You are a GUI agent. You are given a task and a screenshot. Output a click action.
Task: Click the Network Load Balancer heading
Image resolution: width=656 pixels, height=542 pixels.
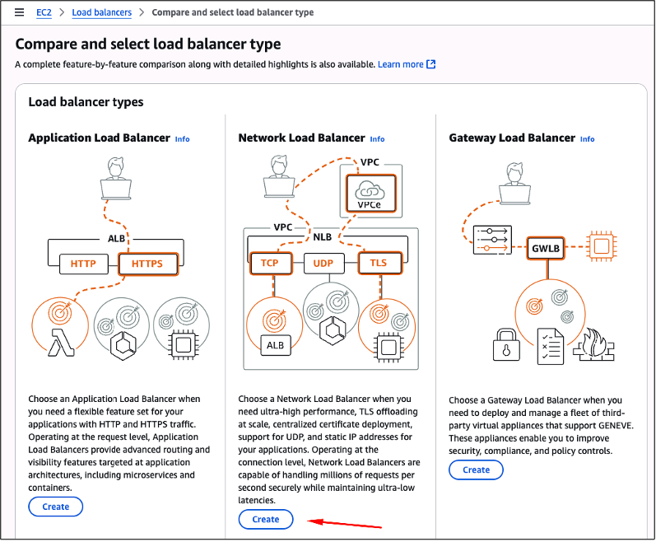point(301,138)
